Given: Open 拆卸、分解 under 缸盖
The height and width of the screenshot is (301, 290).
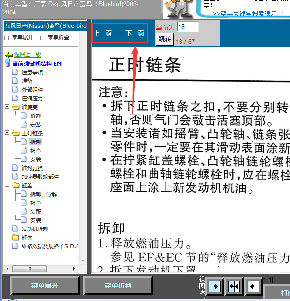Looking at the screenshot, I should (43, 194).
